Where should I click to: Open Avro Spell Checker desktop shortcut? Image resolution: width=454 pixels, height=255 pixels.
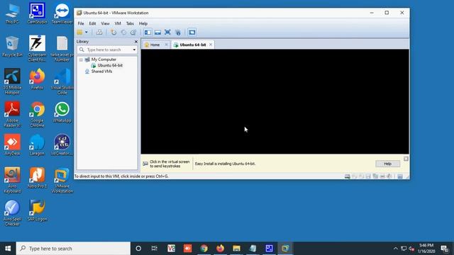pyautogui.click(x=12, y=213)
